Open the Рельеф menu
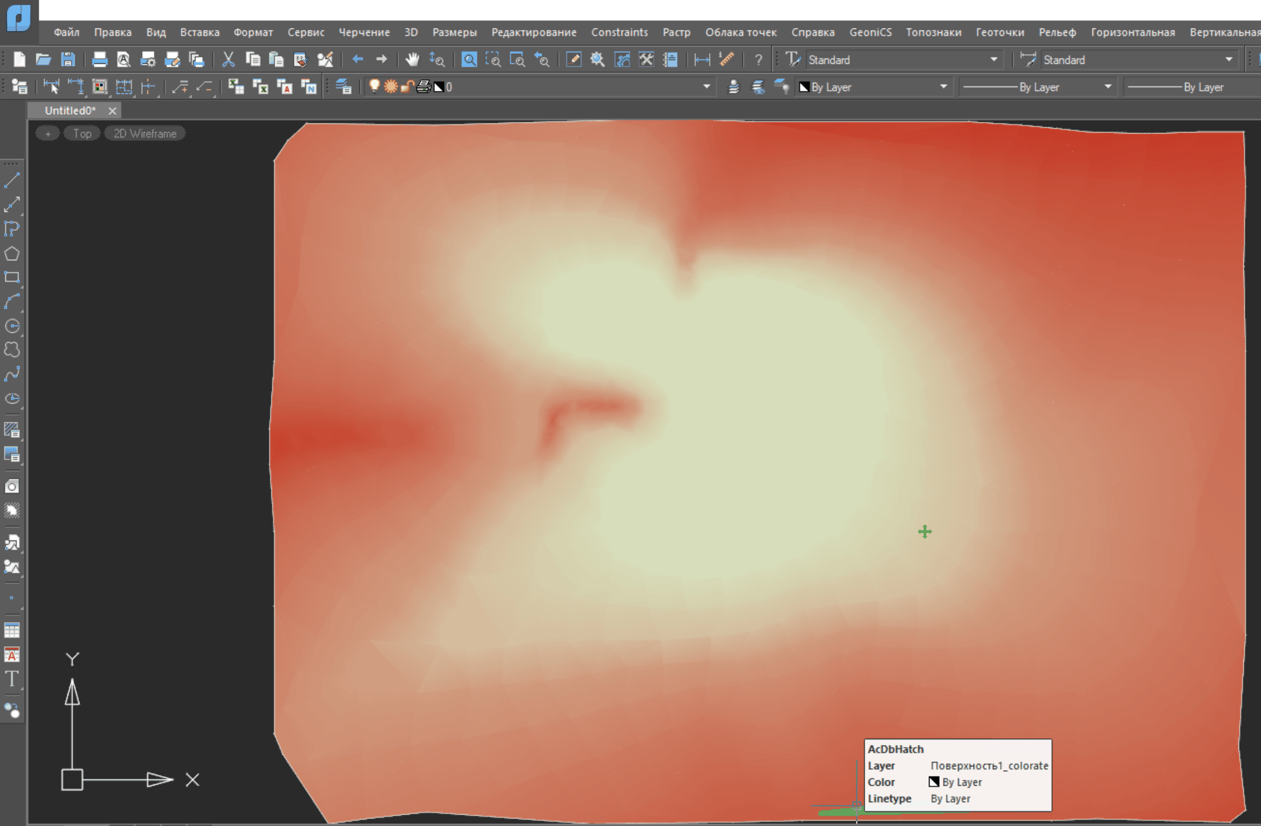 [x=1057, y=32]
